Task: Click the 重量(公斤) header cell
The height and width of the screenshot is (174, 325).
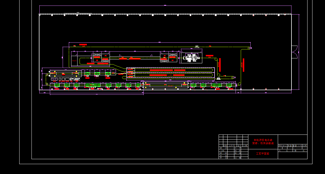Action: point(297,146)
